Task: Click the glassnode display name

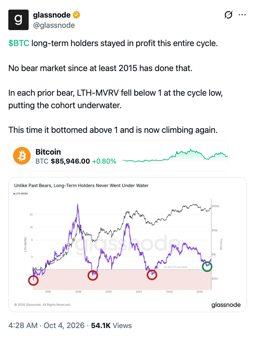Action: [x=52, y=15]
